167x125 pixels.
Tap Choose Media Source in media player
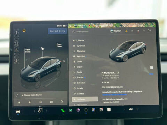[32, 95]
